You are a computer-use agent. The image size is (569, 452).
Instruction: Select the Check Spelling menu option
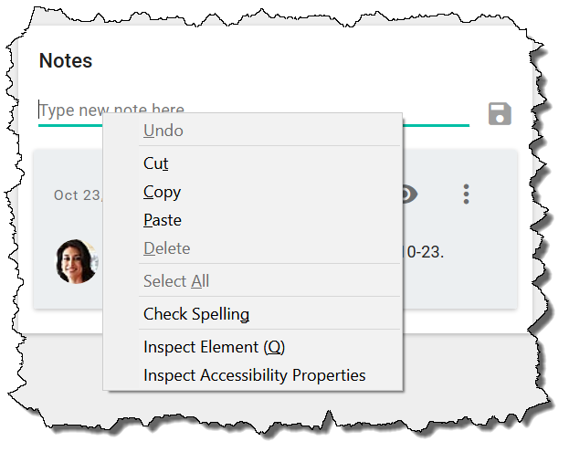[x=196, y=314]
